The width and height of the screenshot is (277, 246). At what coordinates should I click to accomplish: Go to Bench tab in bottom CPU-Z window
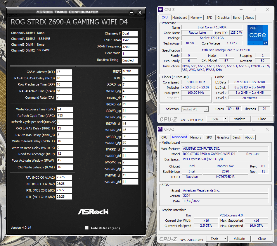pos(237,137)
